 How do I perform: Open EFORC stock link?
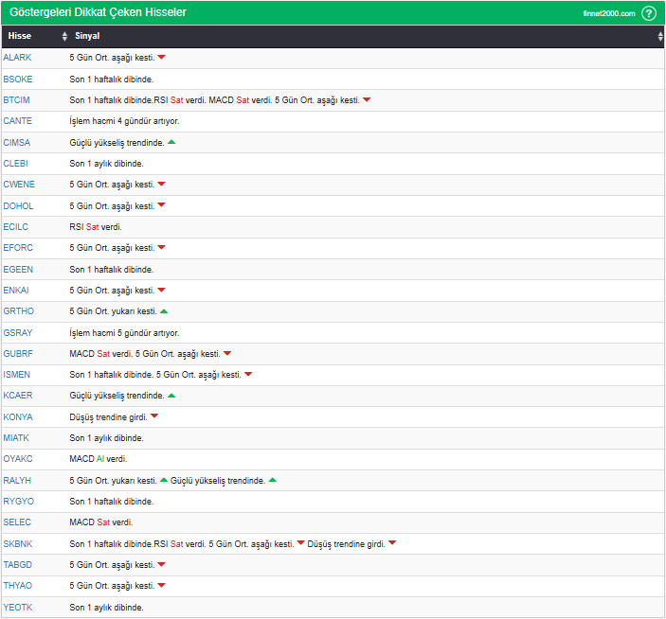[x=18, y=248]
